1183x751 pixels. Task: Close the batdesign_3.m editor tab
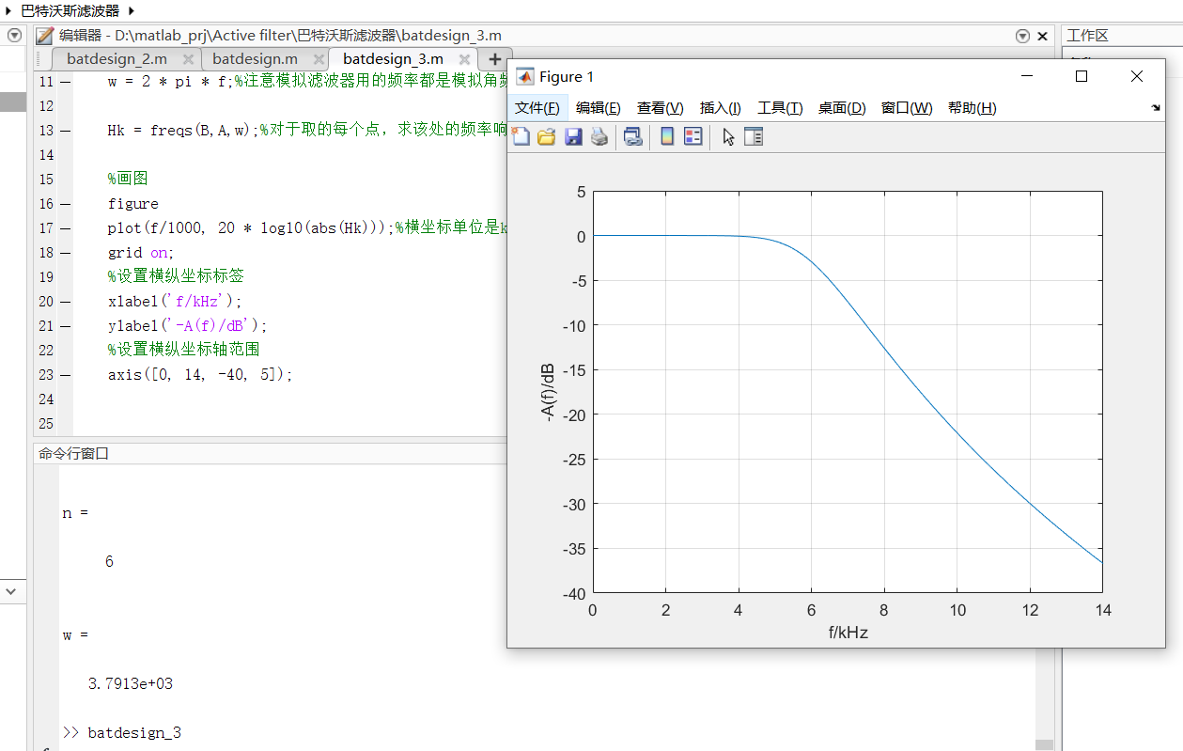pos(464,59)
